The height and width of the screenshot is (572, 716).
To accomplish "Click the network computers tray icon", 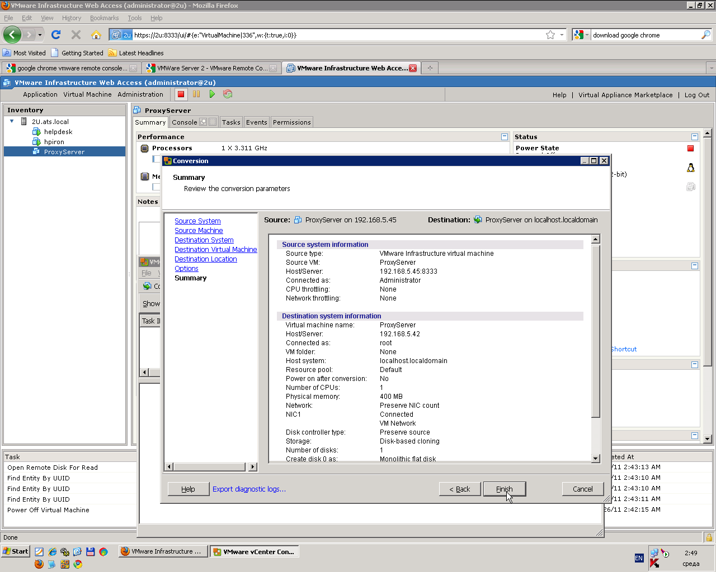I will click(x=654, y=553).
